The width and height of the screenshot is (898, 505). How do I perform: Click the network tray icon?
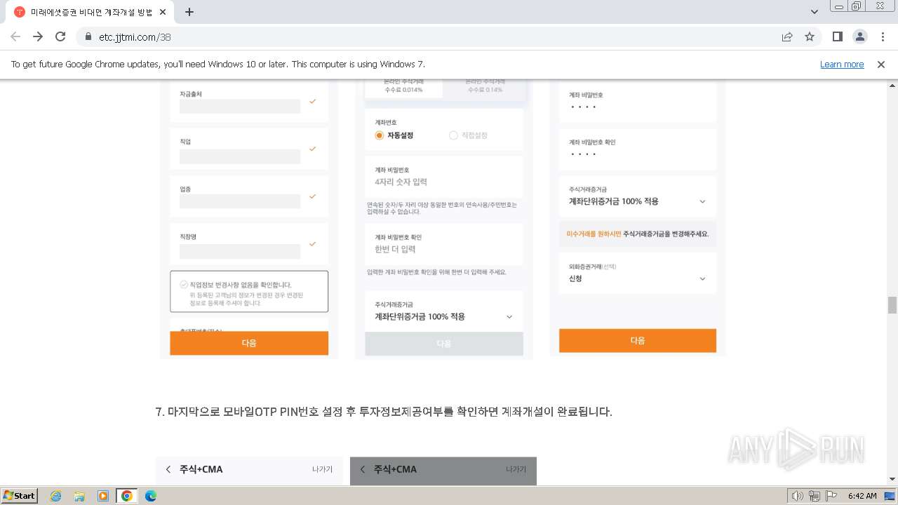point(815,496)
